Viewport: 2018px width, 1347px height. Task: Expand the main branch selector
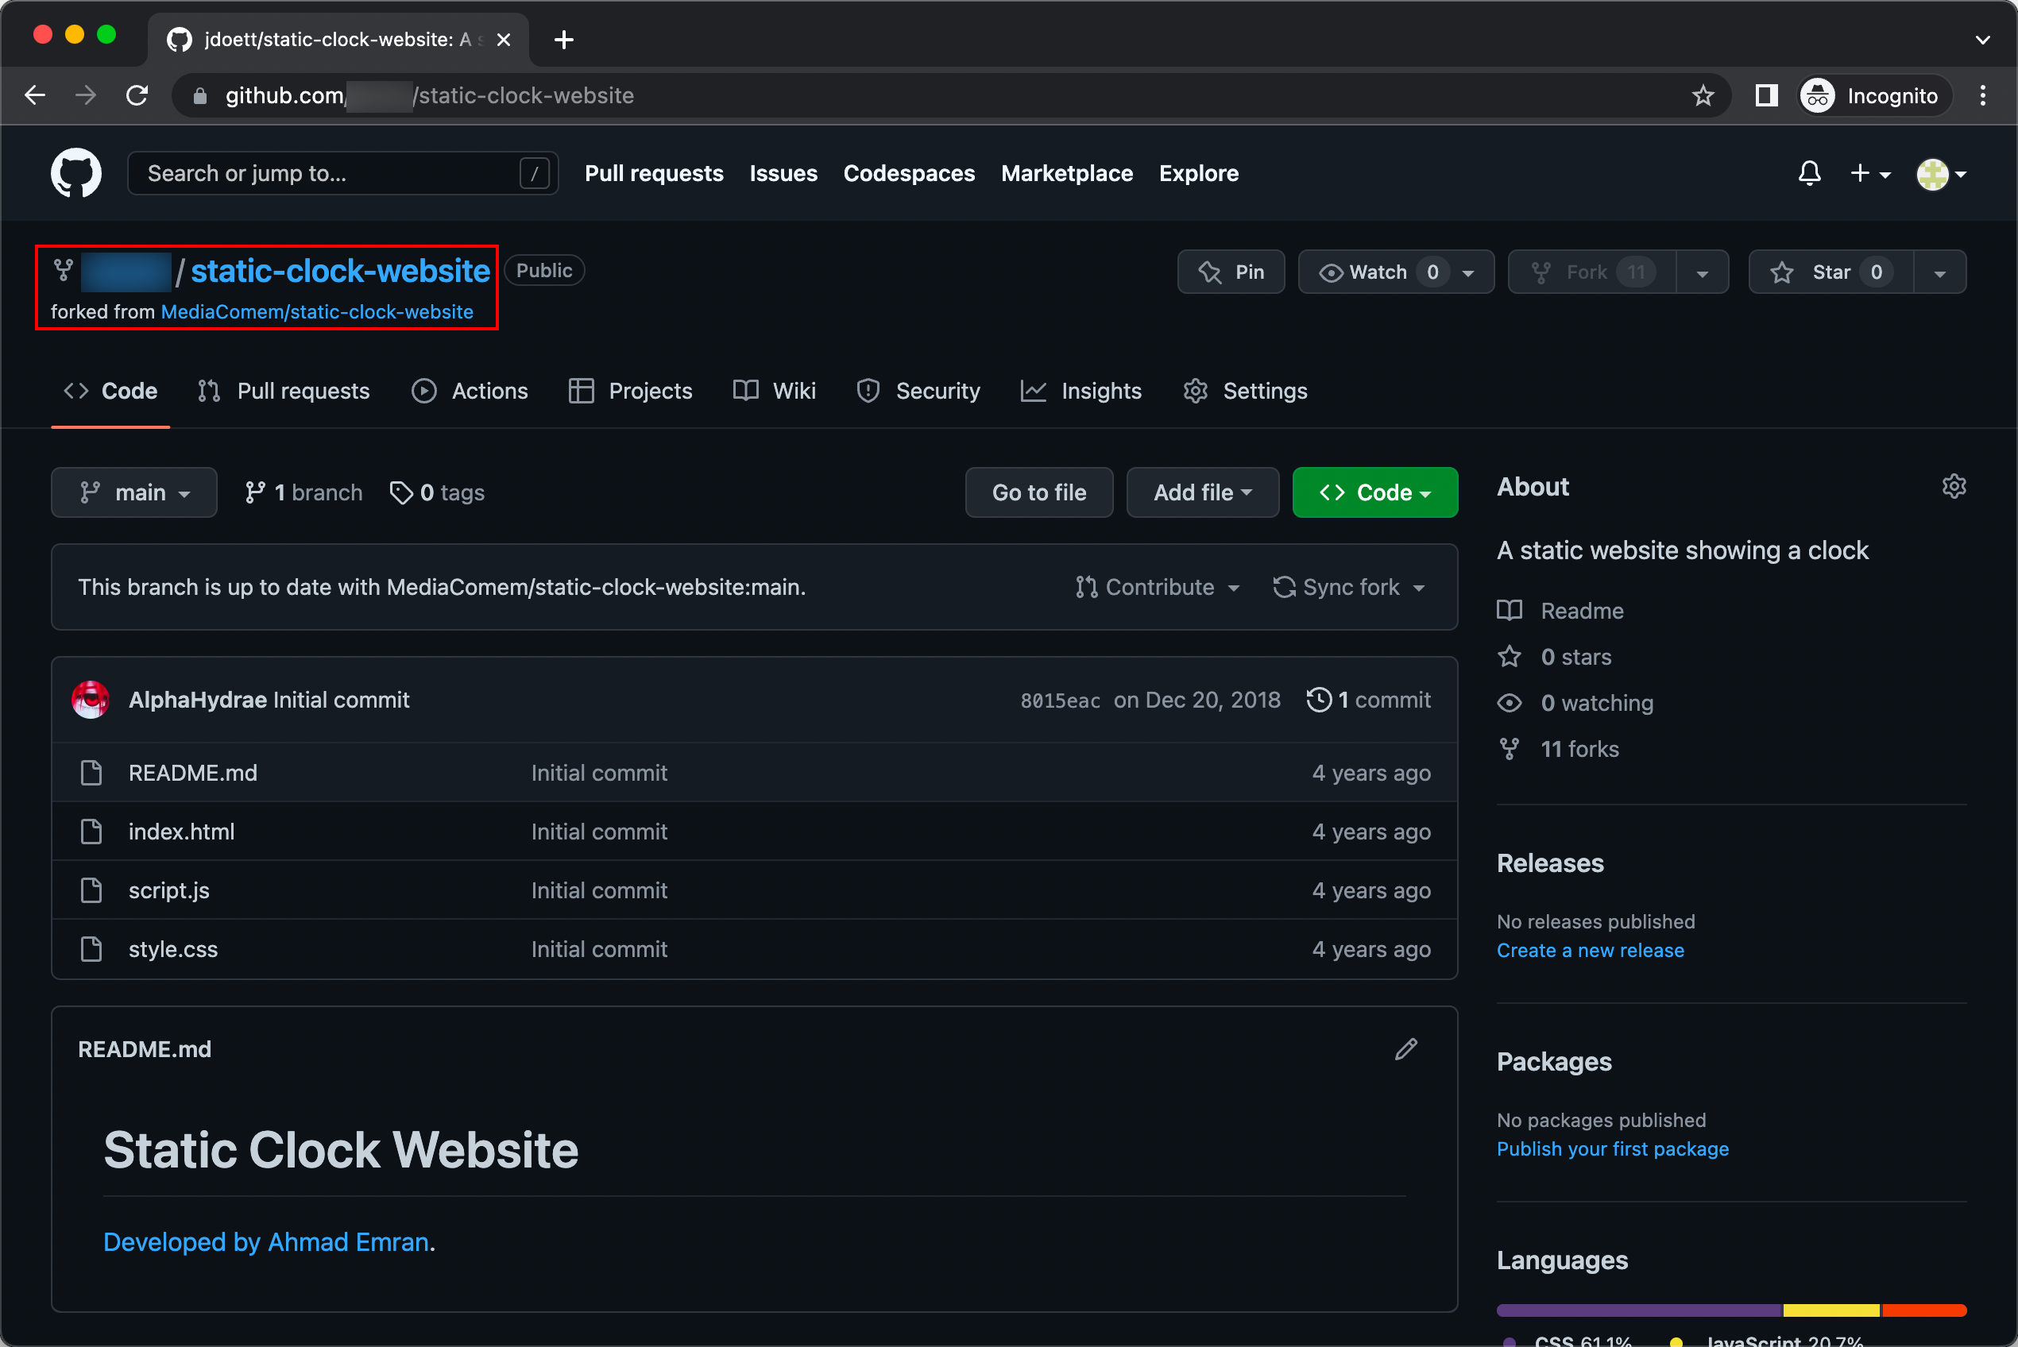(134, 492)
